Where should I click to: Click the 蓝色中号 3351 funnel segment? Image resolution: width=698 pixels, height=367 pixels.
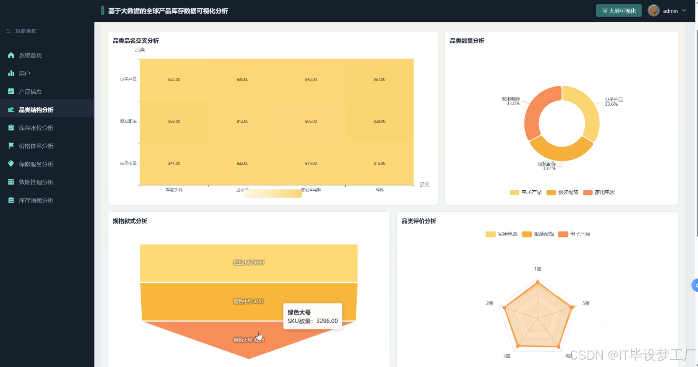(x=249, y=301)
